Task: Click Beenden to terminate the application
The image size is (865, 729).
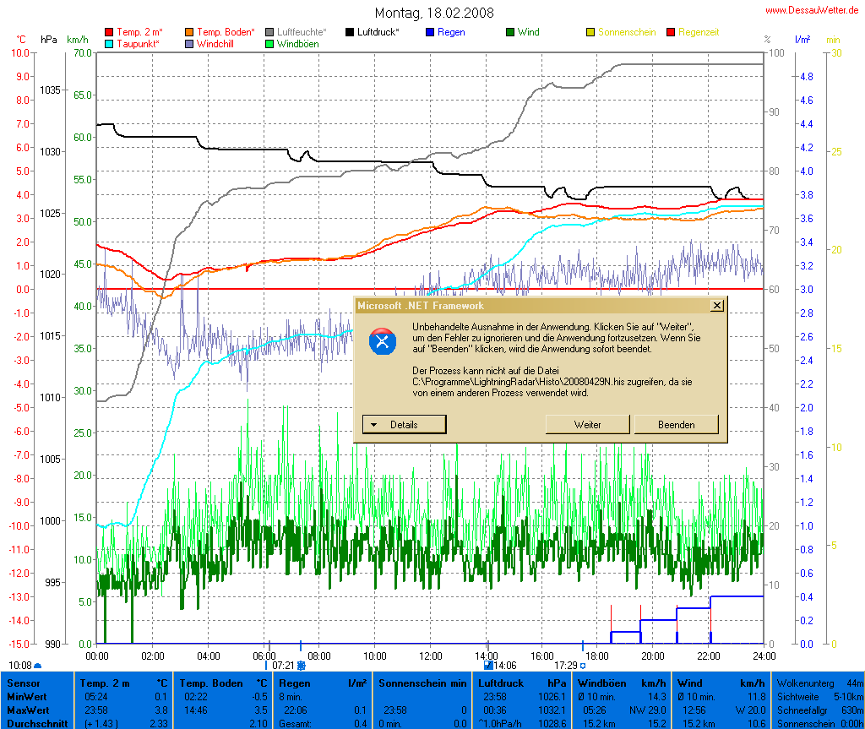Action: pos(676,424)
